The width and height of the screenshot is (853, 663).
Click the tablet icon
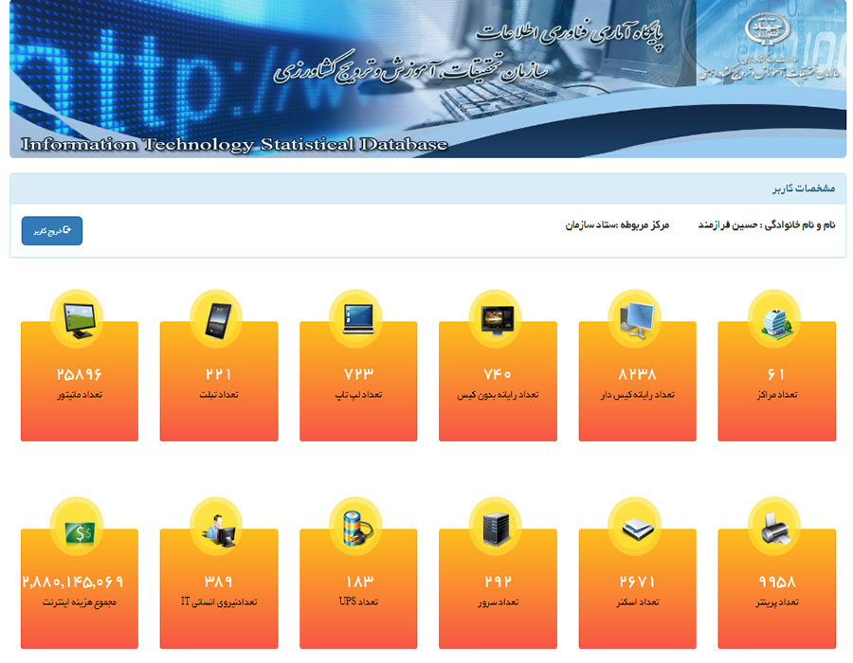pyautogui.click(x=218, y=319)
